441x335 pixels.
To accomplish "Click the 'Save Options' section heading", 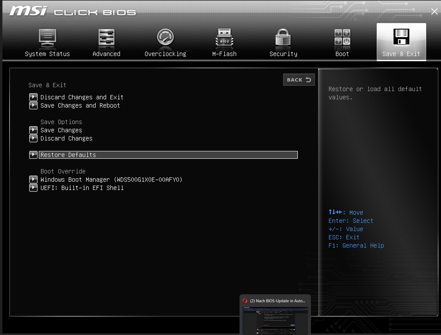I will pos(61,122).
